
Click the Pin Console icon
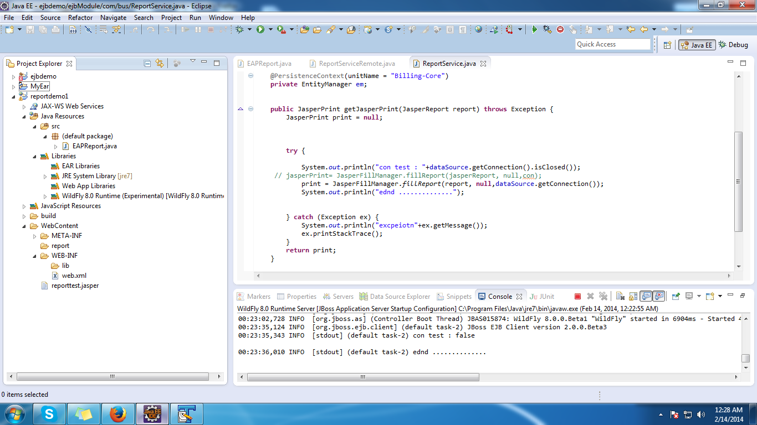coord(676,297)
